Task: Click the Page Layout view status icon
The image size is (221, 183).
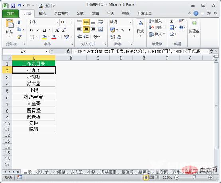Action: point(152,177)
